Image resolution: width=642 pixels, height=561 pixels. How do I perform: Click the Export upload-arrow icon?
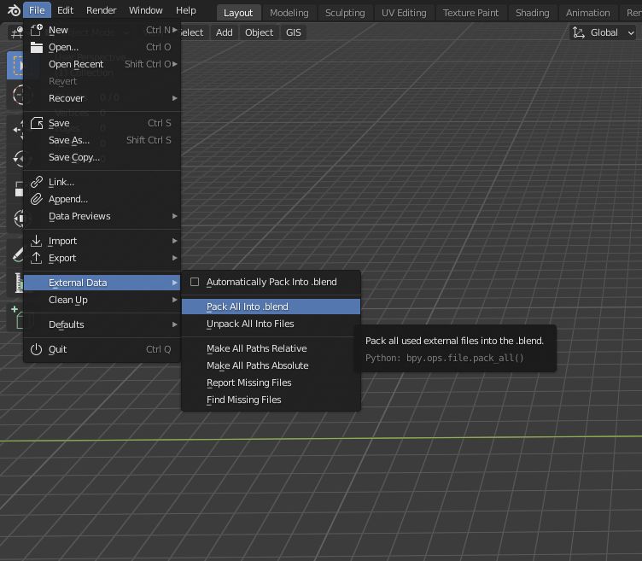click(x=37, y=258)
